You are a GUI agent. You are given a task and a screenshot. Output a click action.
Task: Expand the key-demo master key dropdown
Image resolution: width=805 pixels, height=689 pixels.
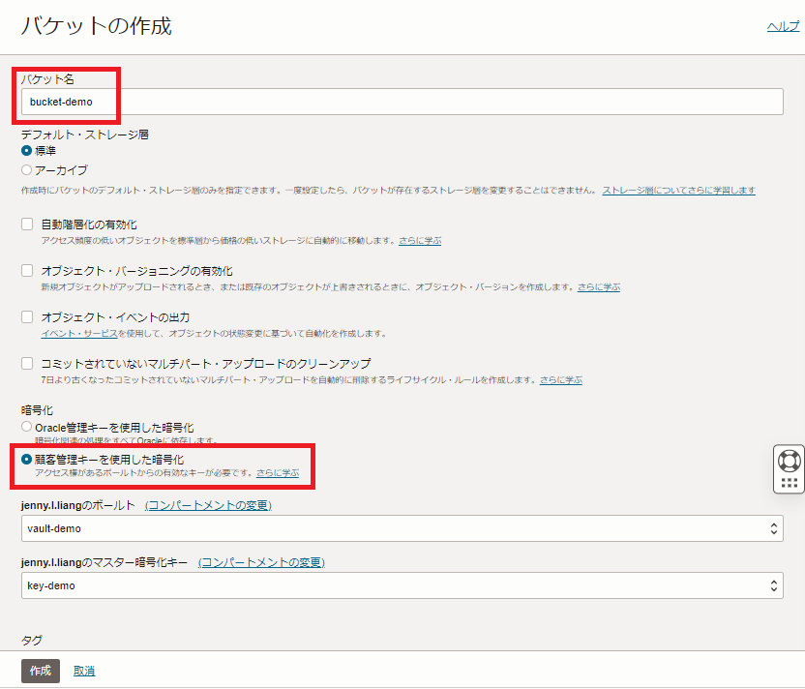tap(402, 585)
